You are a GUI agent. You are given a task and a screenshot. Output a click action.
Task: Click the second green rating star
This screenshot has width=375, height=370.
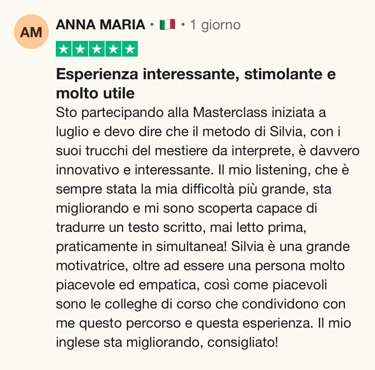tap(80, 49)
